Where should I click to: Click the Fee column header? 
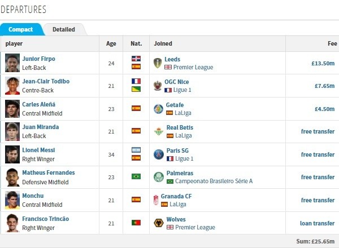[x=332, y=43]
